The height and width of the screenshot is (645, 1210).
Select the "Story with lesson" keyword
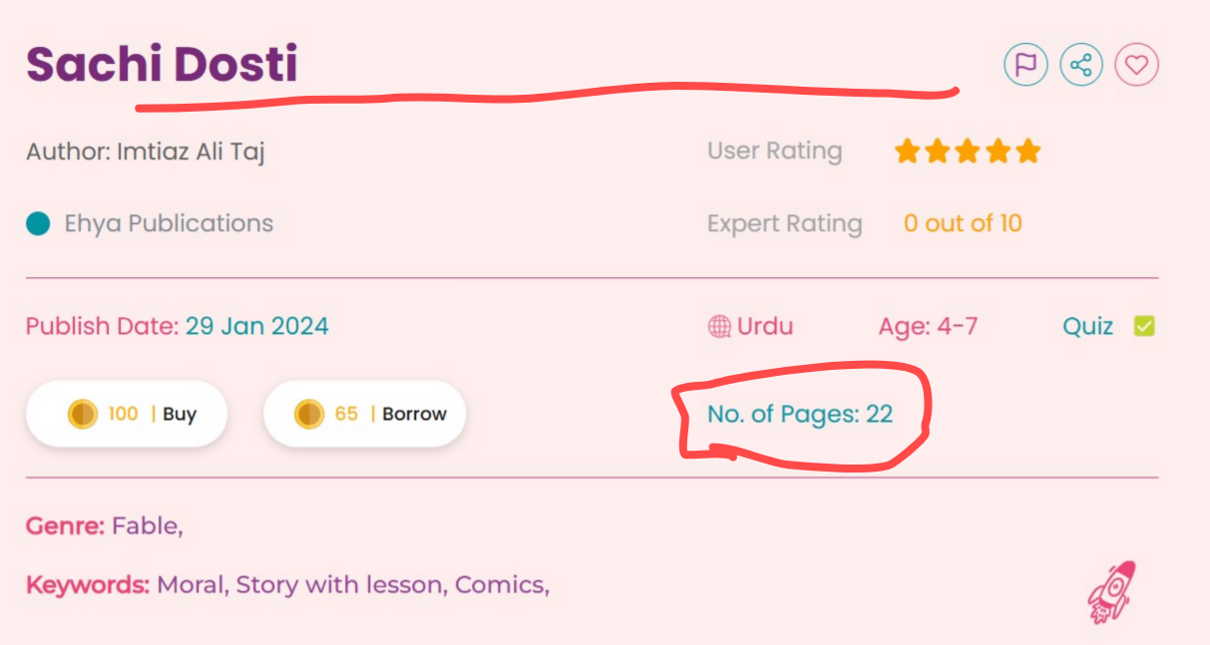(339, 584)
